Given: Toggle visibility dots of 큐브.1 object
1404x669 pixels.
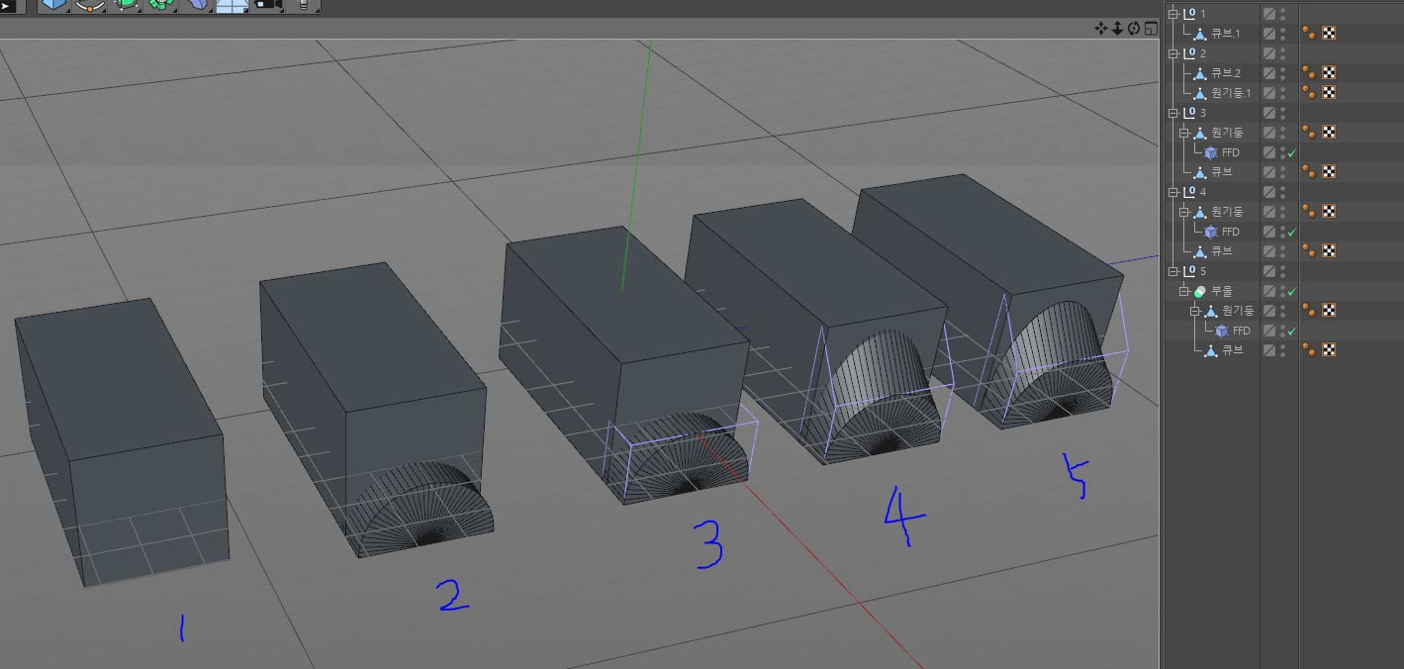Looking at the screenshot, I should coord(1282,34).
